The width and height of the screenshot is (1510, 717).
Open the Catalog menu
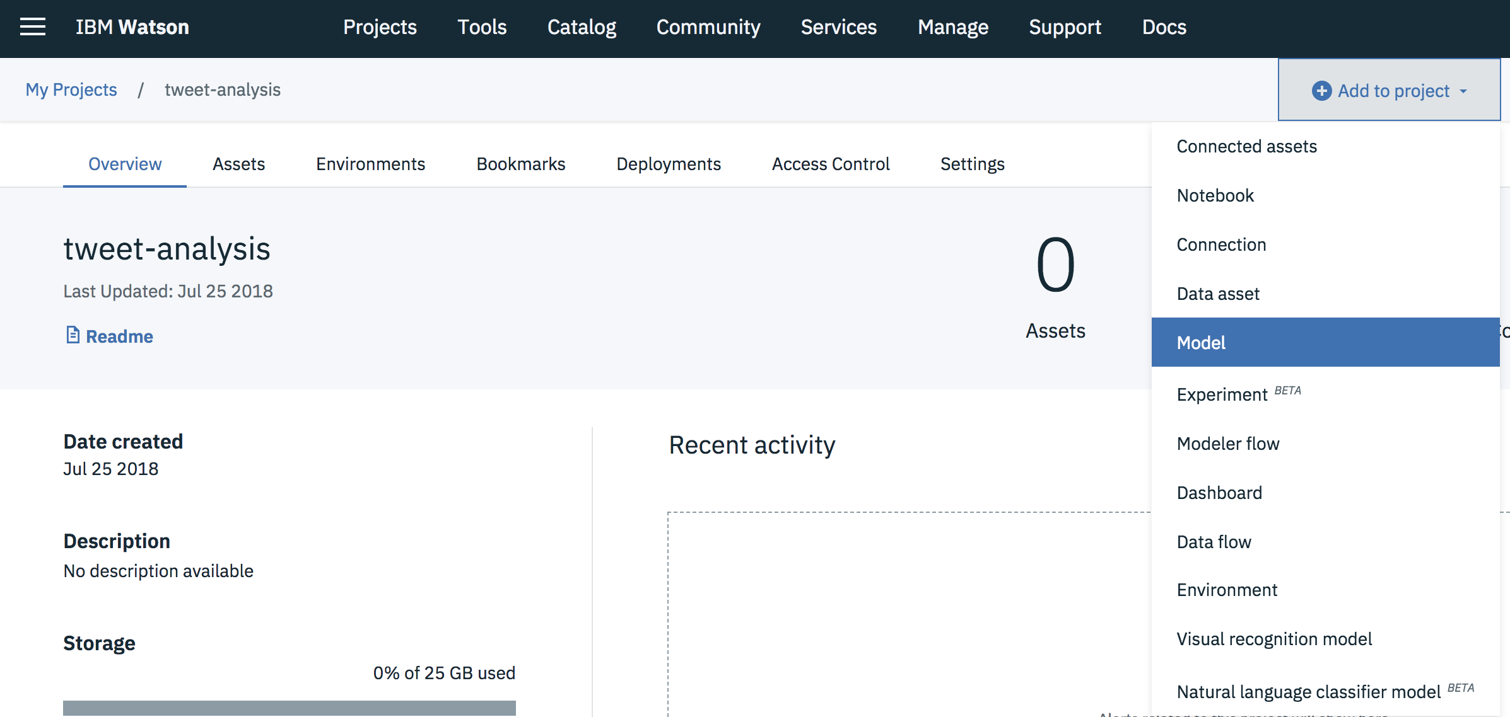pos(582,27)
